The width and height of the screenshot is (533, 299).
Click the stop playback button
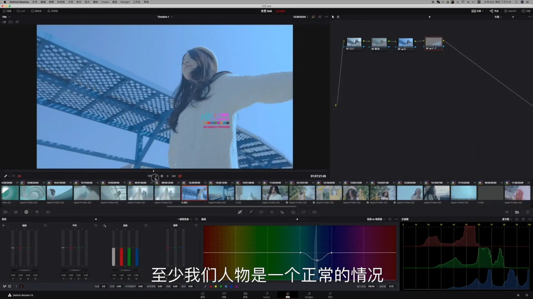tap(162, 176)
